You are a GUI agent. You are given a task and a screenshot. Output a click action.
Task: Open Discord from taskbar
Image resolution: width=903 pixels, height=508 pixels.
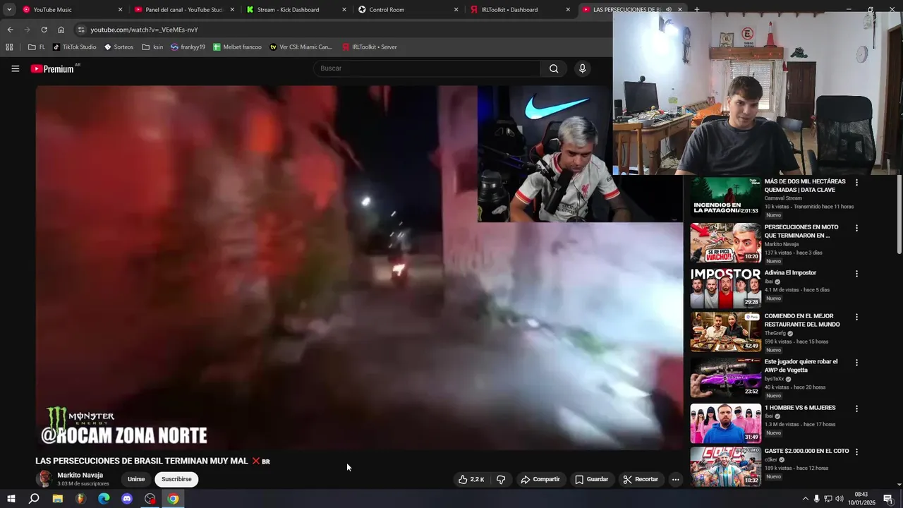[127, 499]
